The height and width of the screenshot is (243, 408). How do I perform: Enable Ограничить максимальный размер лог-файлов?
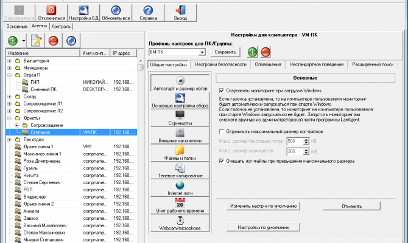pos(222,132)
